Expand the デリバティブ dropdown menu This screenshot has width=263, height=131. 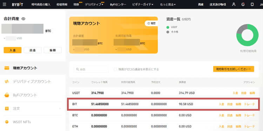pos(94,5)
